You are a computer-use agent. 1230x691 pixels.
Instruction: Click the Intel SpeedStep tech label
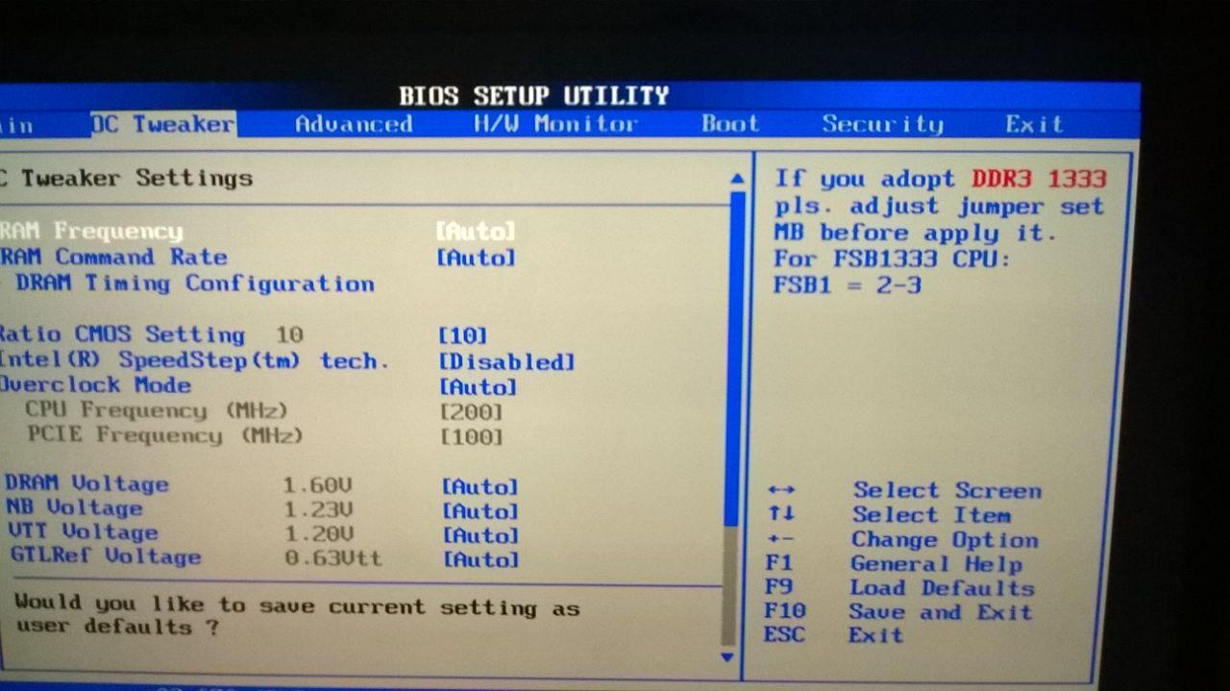(x=195, y=360)
